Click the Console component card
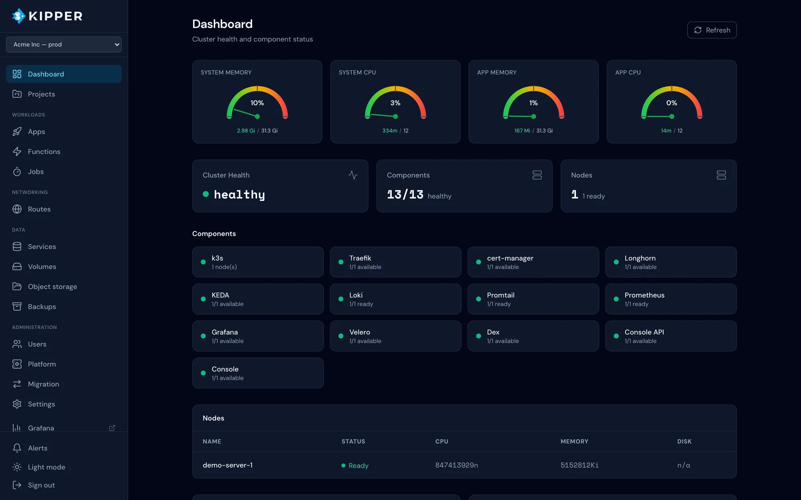The width and height of the screenshot is (801, 500). [x=258, y=373]
